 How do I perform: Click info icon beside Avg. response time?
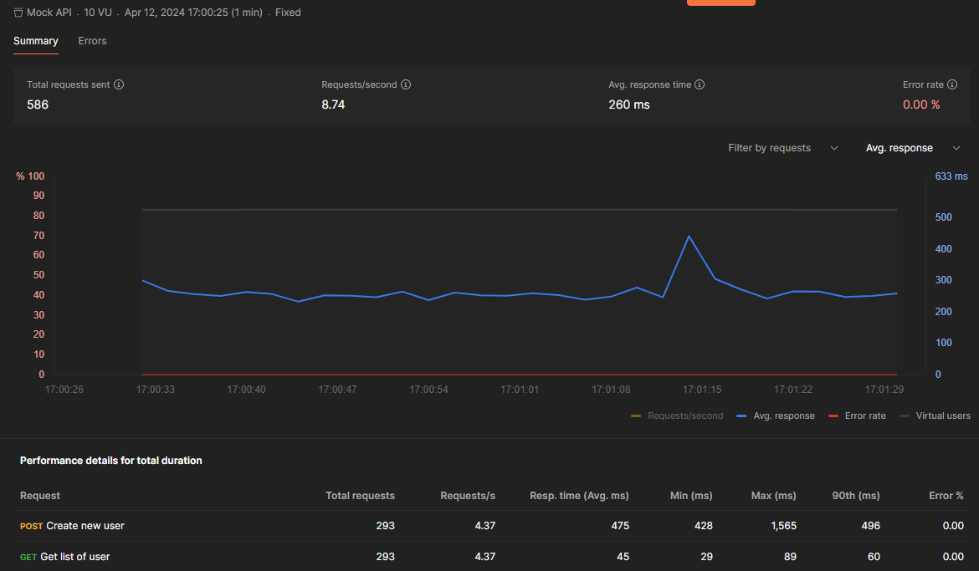pyautogui.click(x=700, y=84)
